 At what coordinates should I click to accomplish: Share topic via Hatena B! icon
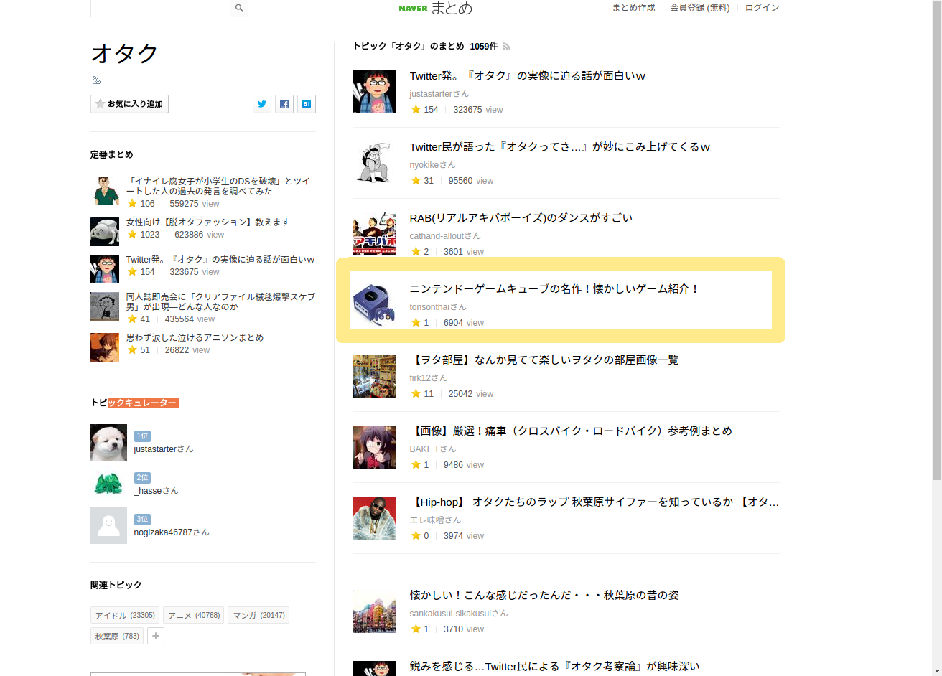(307, 104)
